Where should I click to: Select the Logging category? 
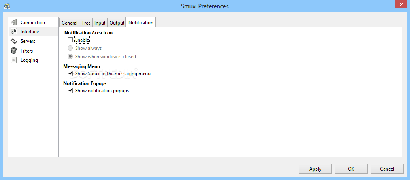coord(29,60)
